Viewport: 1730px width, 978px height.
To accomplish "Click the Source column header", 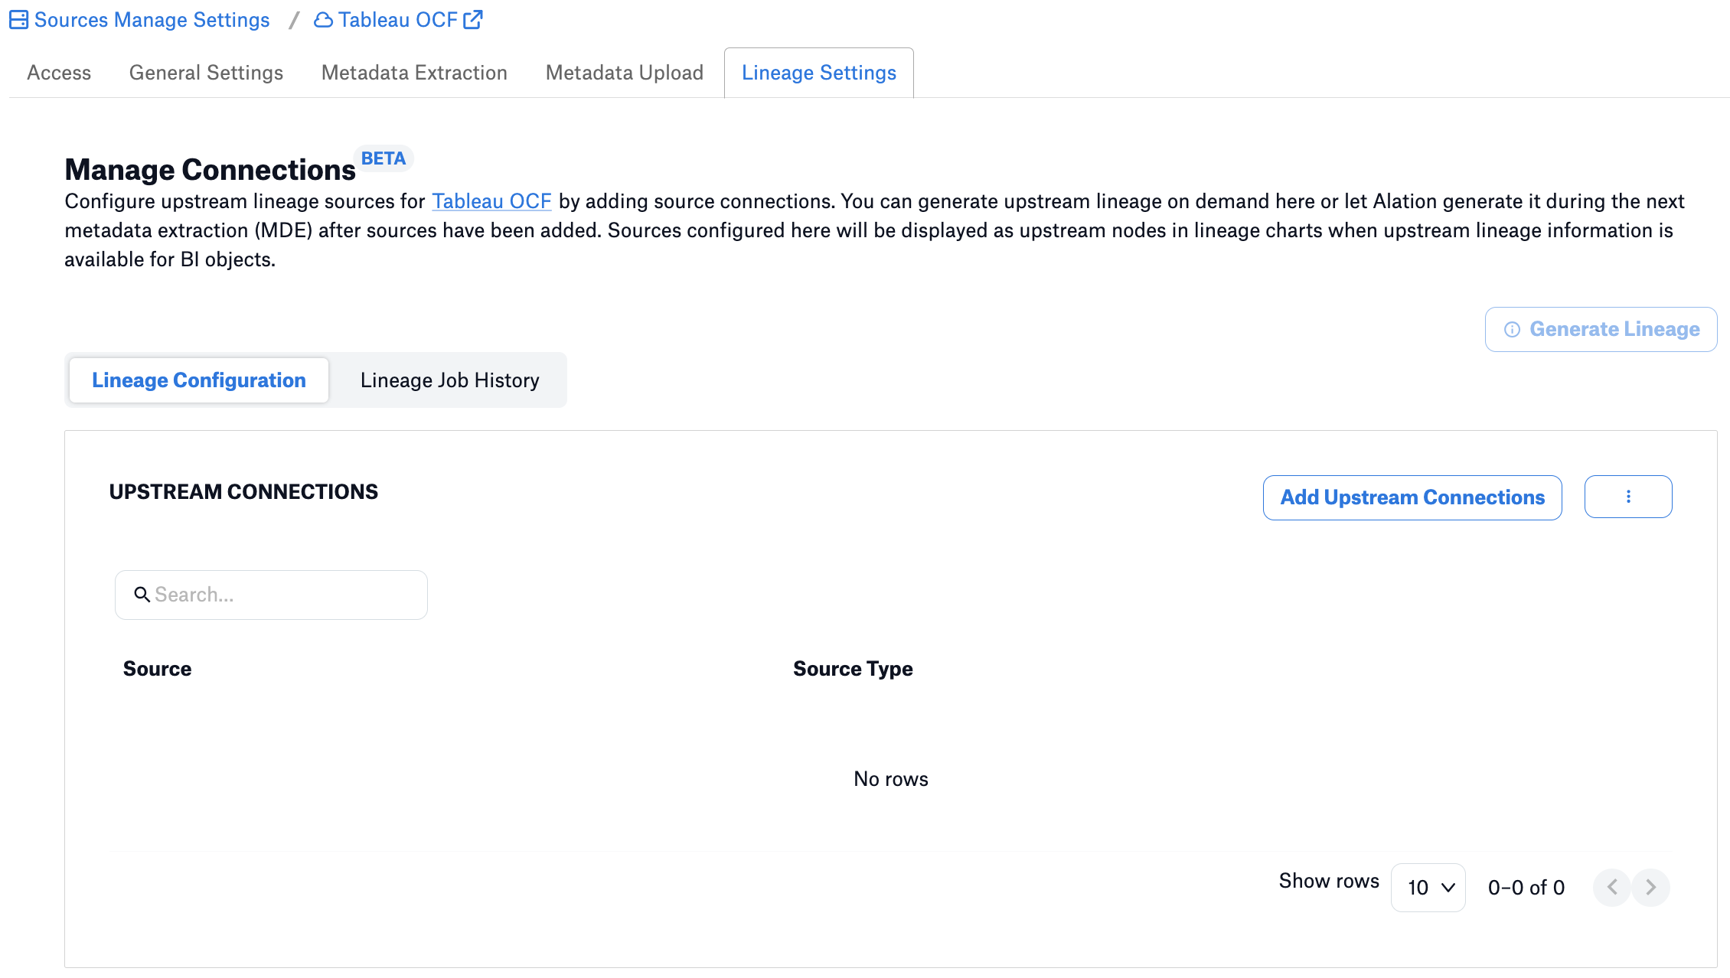I will 157,669.
